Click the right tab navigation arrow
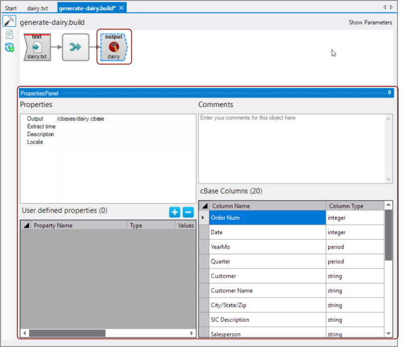Screen dimensions: 402x347 tap(392, 7)
